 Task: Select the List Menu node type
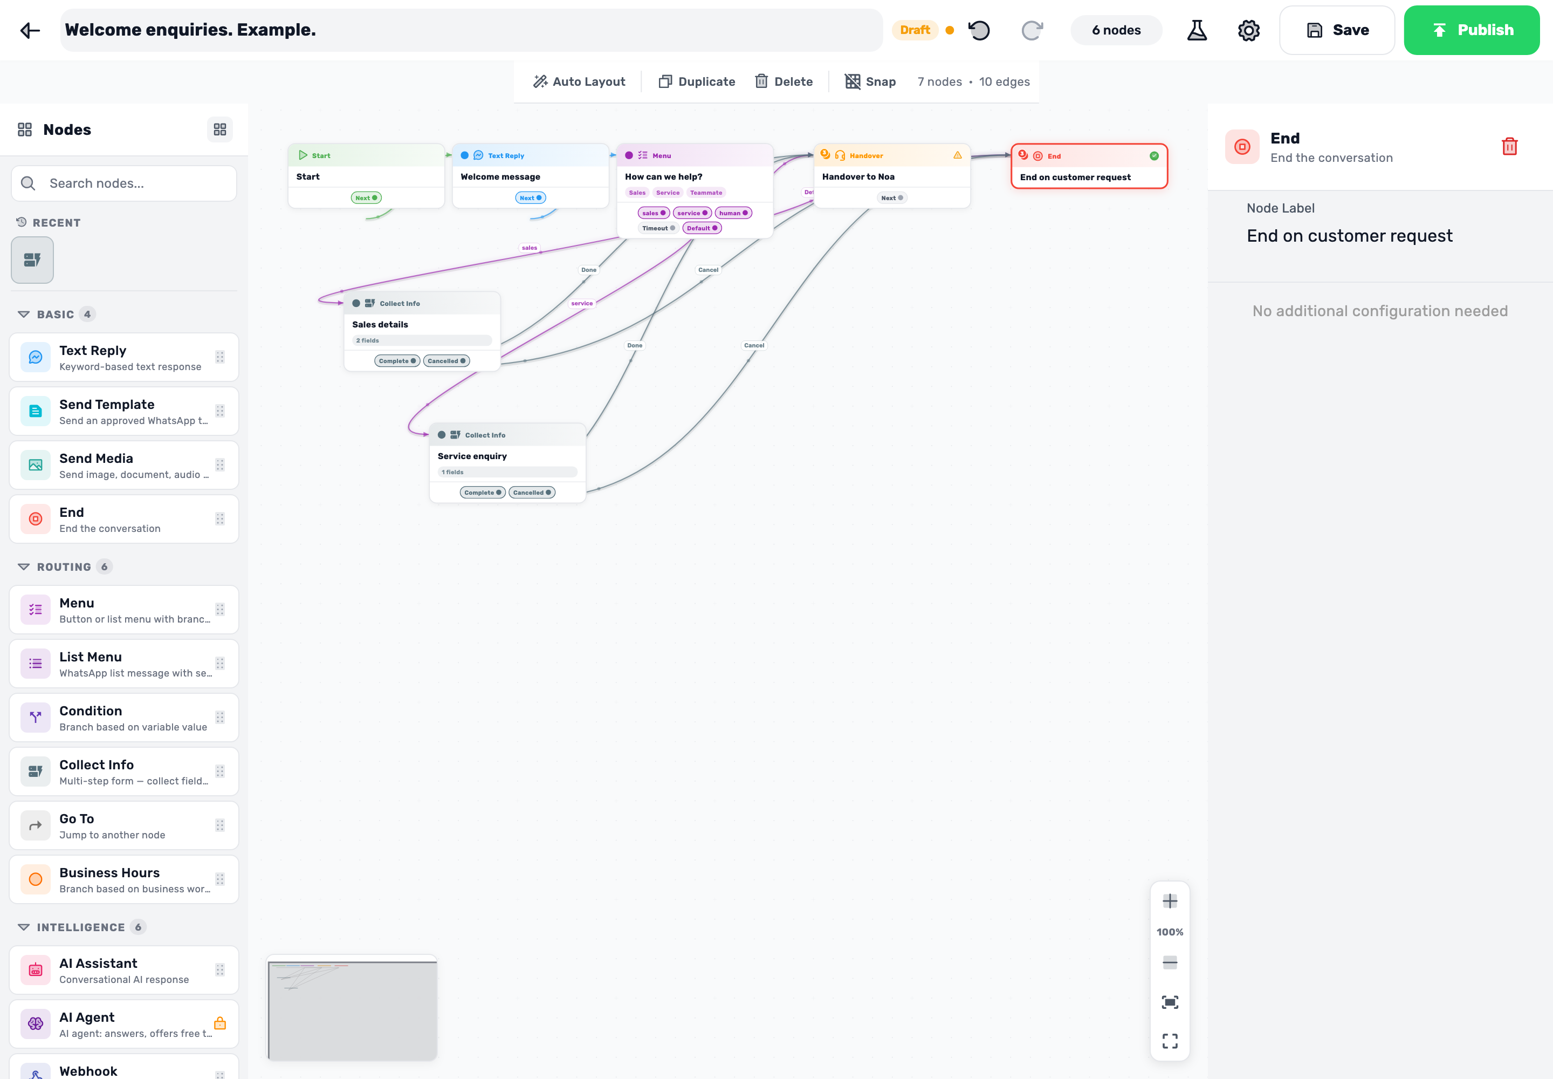tap(123, 663)
